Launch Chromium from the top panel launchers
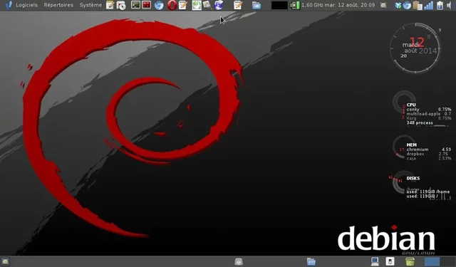Image resolution: width=456 pixels, height=267 pixels. [159, 5]
